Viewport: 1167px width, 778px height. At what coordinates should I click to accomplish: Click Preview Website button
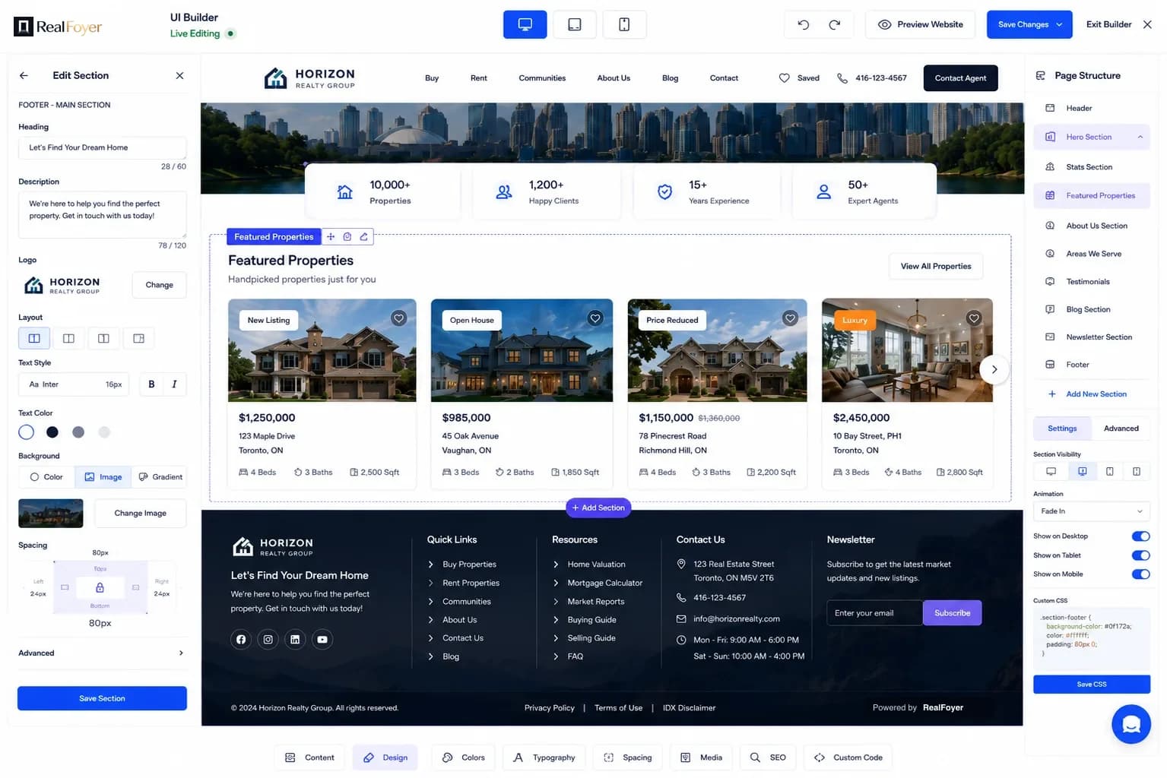coord(921,24)
